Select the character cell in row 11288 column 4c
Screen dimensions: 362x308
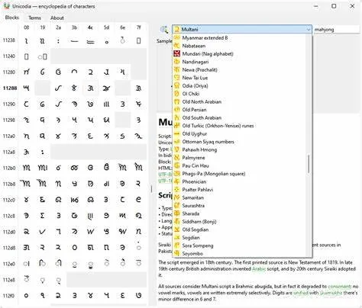point(90,88)
